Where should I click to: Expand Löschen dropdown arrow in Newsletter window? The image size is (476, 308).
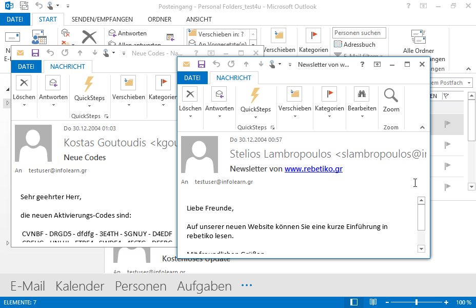click(x=190, y=116)
